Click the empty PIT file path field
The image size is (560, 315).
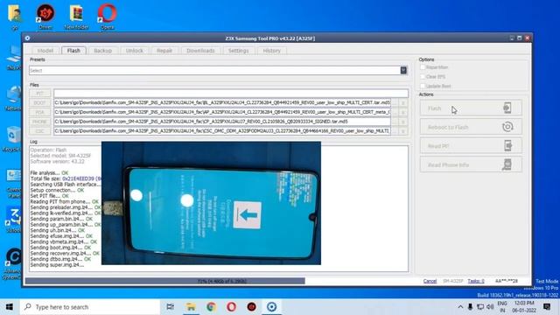pyautogui.click(x=231, y=94)
